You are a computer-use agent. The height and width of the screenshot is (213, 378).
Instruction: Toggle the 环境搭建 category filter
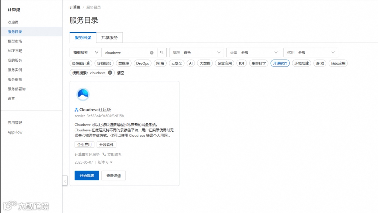click(x=302, y=63)
